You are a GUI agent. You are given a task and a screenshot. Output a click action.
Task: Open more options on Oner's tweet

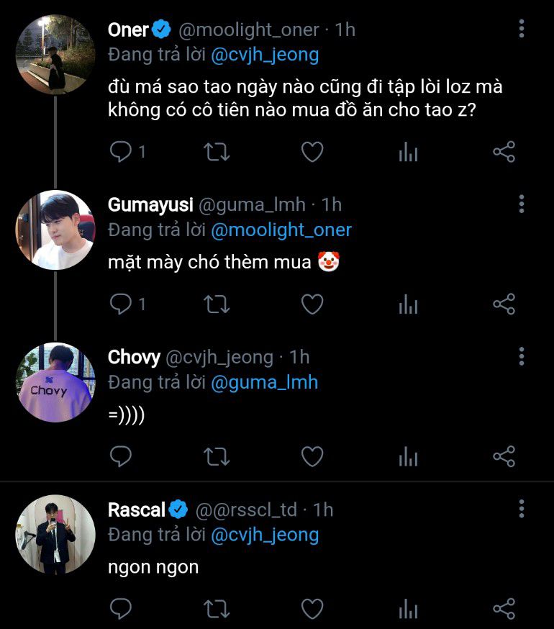[522, 29]
